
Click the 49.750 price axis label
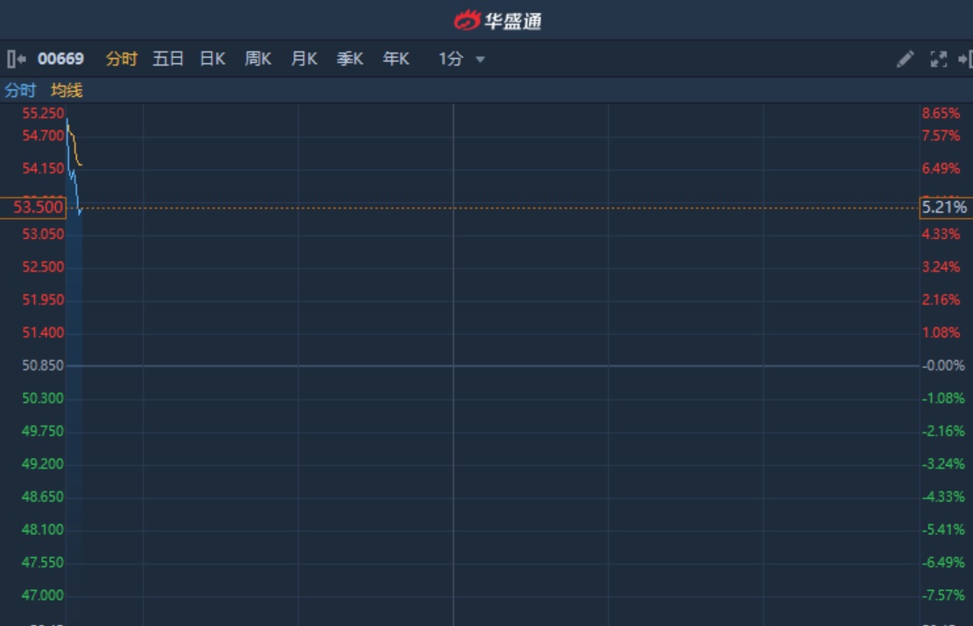[x=43, y=431]
